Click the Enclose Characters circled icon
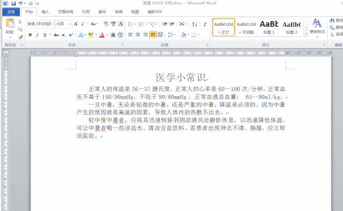This screenshot has width=343, height=211. click(x=120, y=35)
